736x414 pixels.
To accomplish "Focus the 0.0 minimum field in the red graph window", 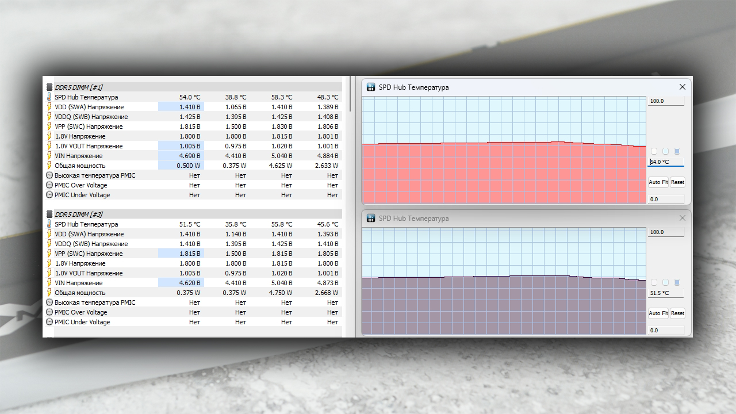I will pyautogui.click(x=666, y=200).
